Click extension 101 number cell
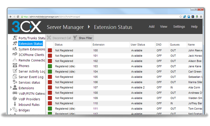210x126 pixels. click(x=96, y=56)
